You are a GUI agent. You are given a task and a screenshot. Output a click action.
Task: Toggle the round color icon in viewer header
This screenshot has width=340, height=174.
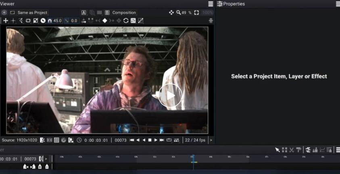coord(4,12)
